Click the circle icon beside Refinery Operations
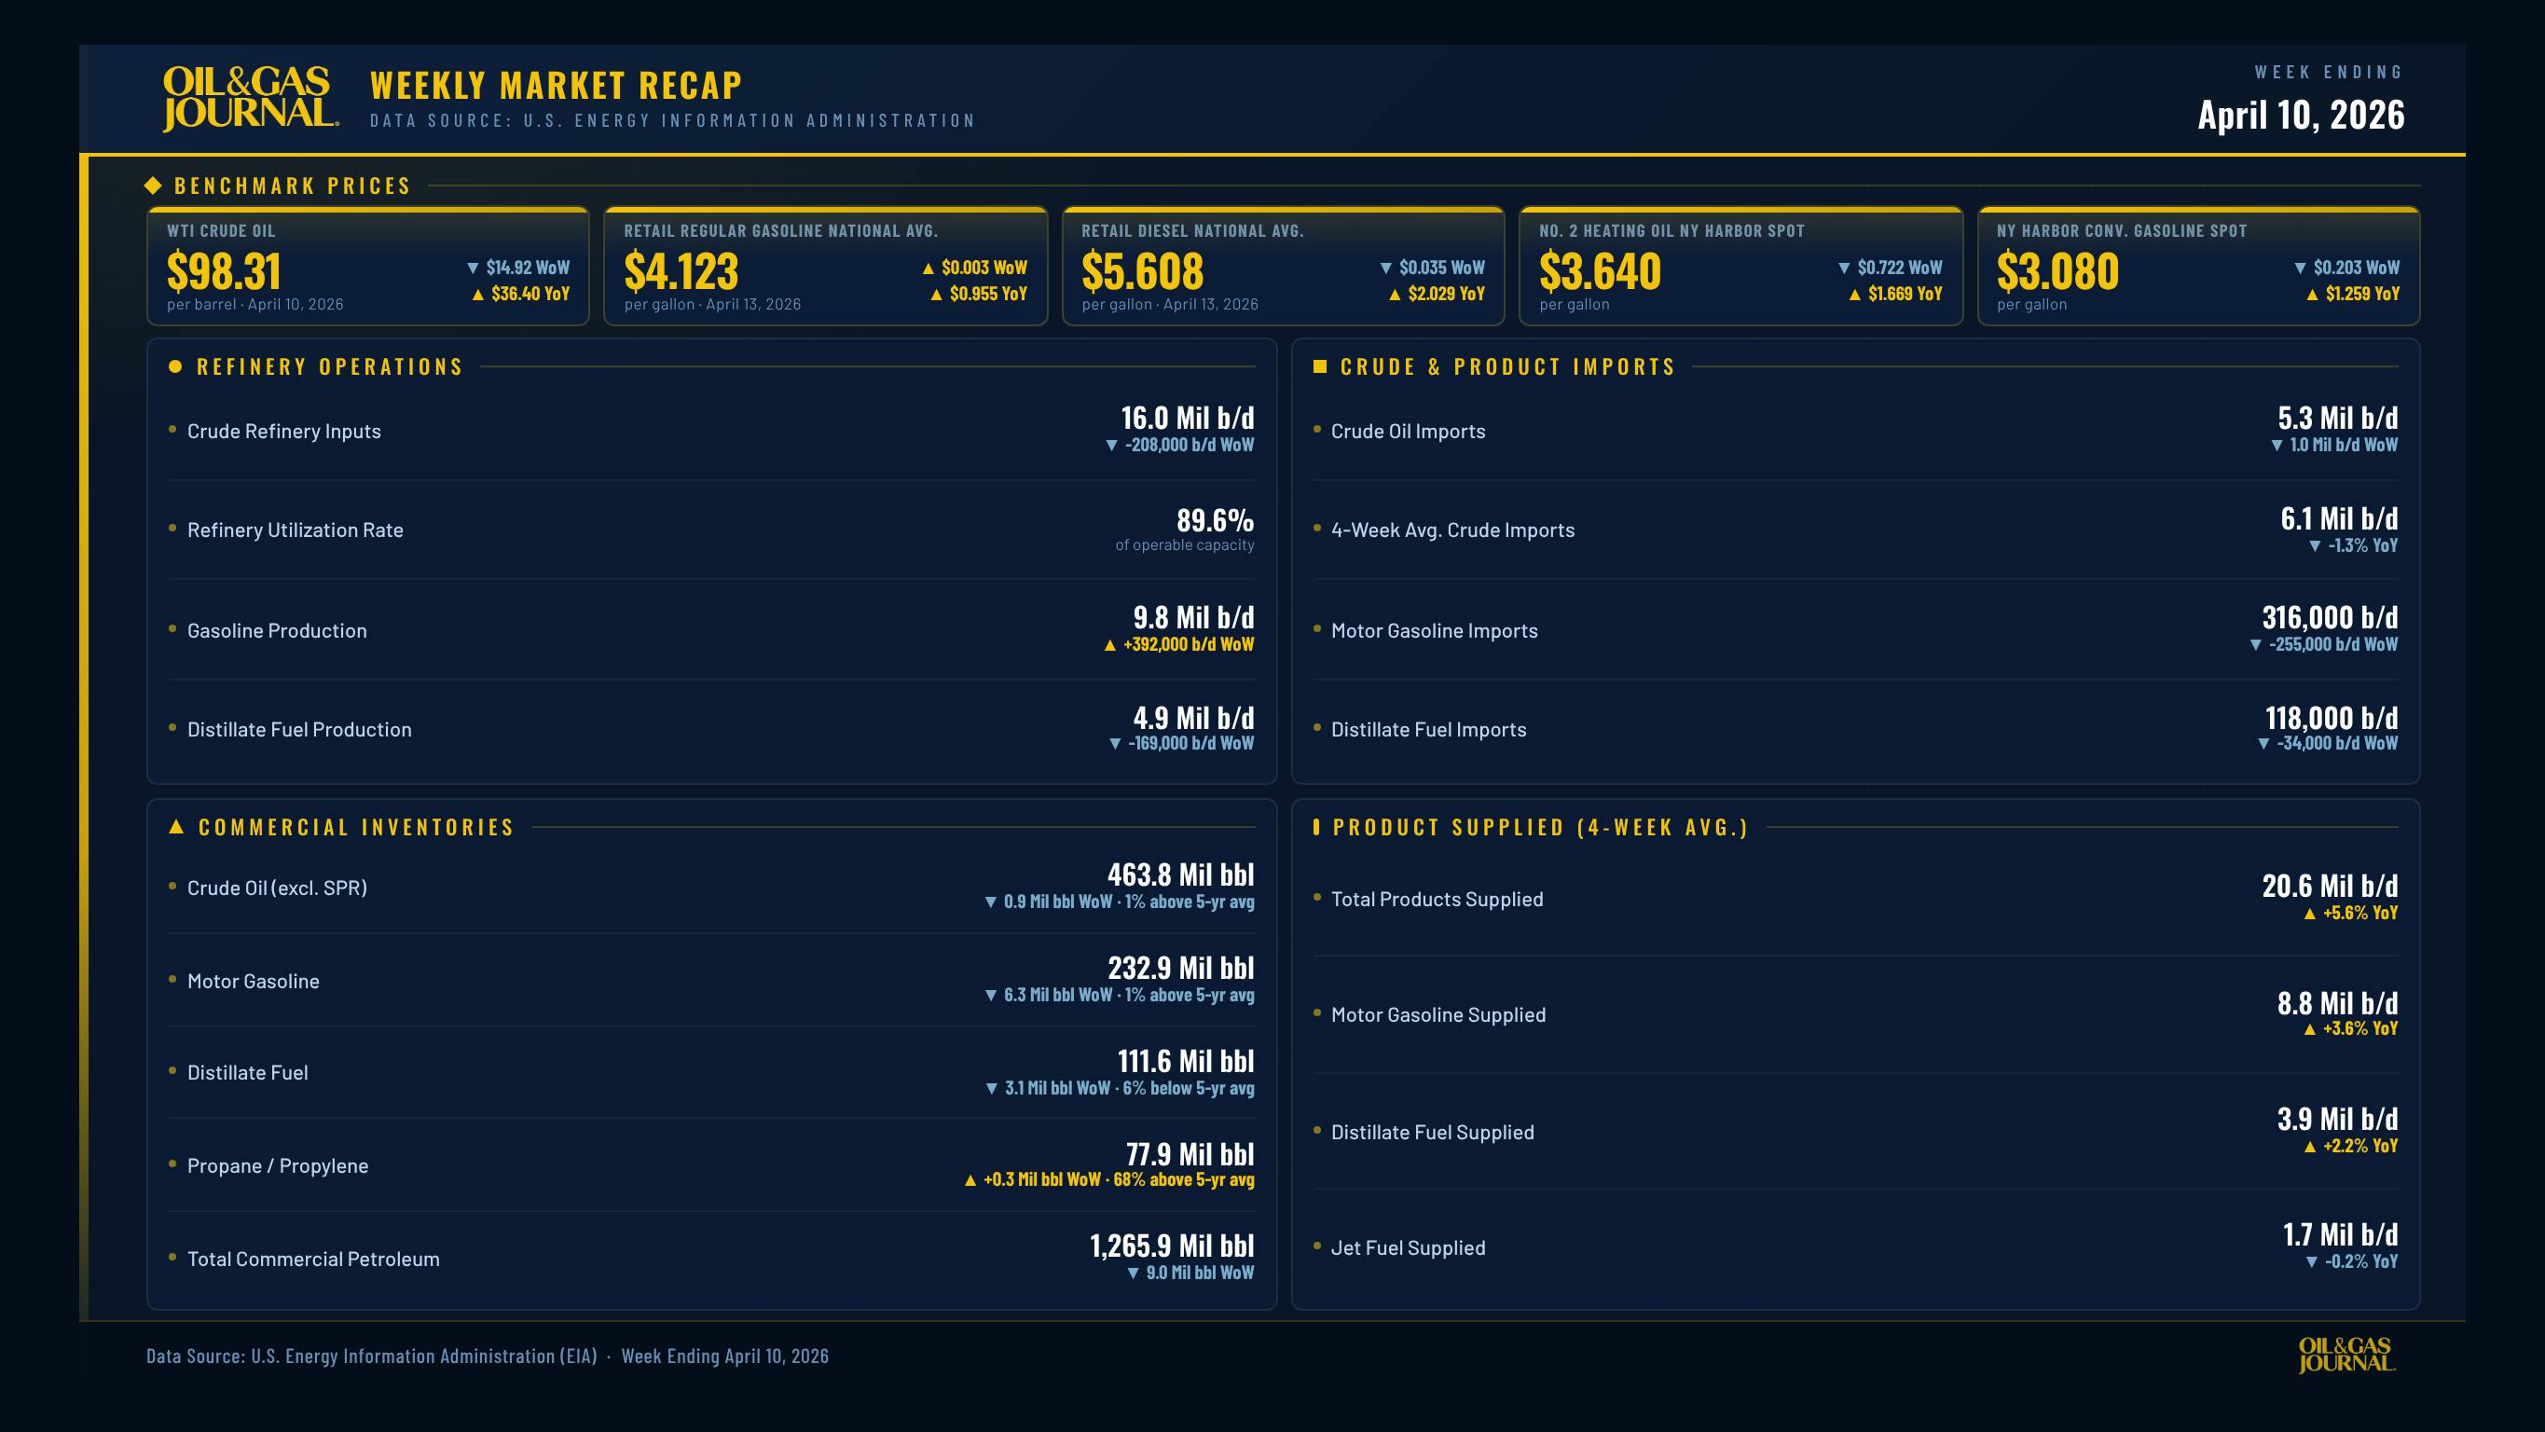Screen dimensions: 2545x1432 [176, 366]
